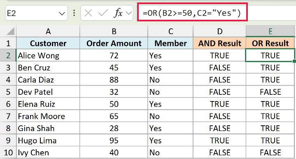
Task: Select row 9 header
Action: coord(8,141)
